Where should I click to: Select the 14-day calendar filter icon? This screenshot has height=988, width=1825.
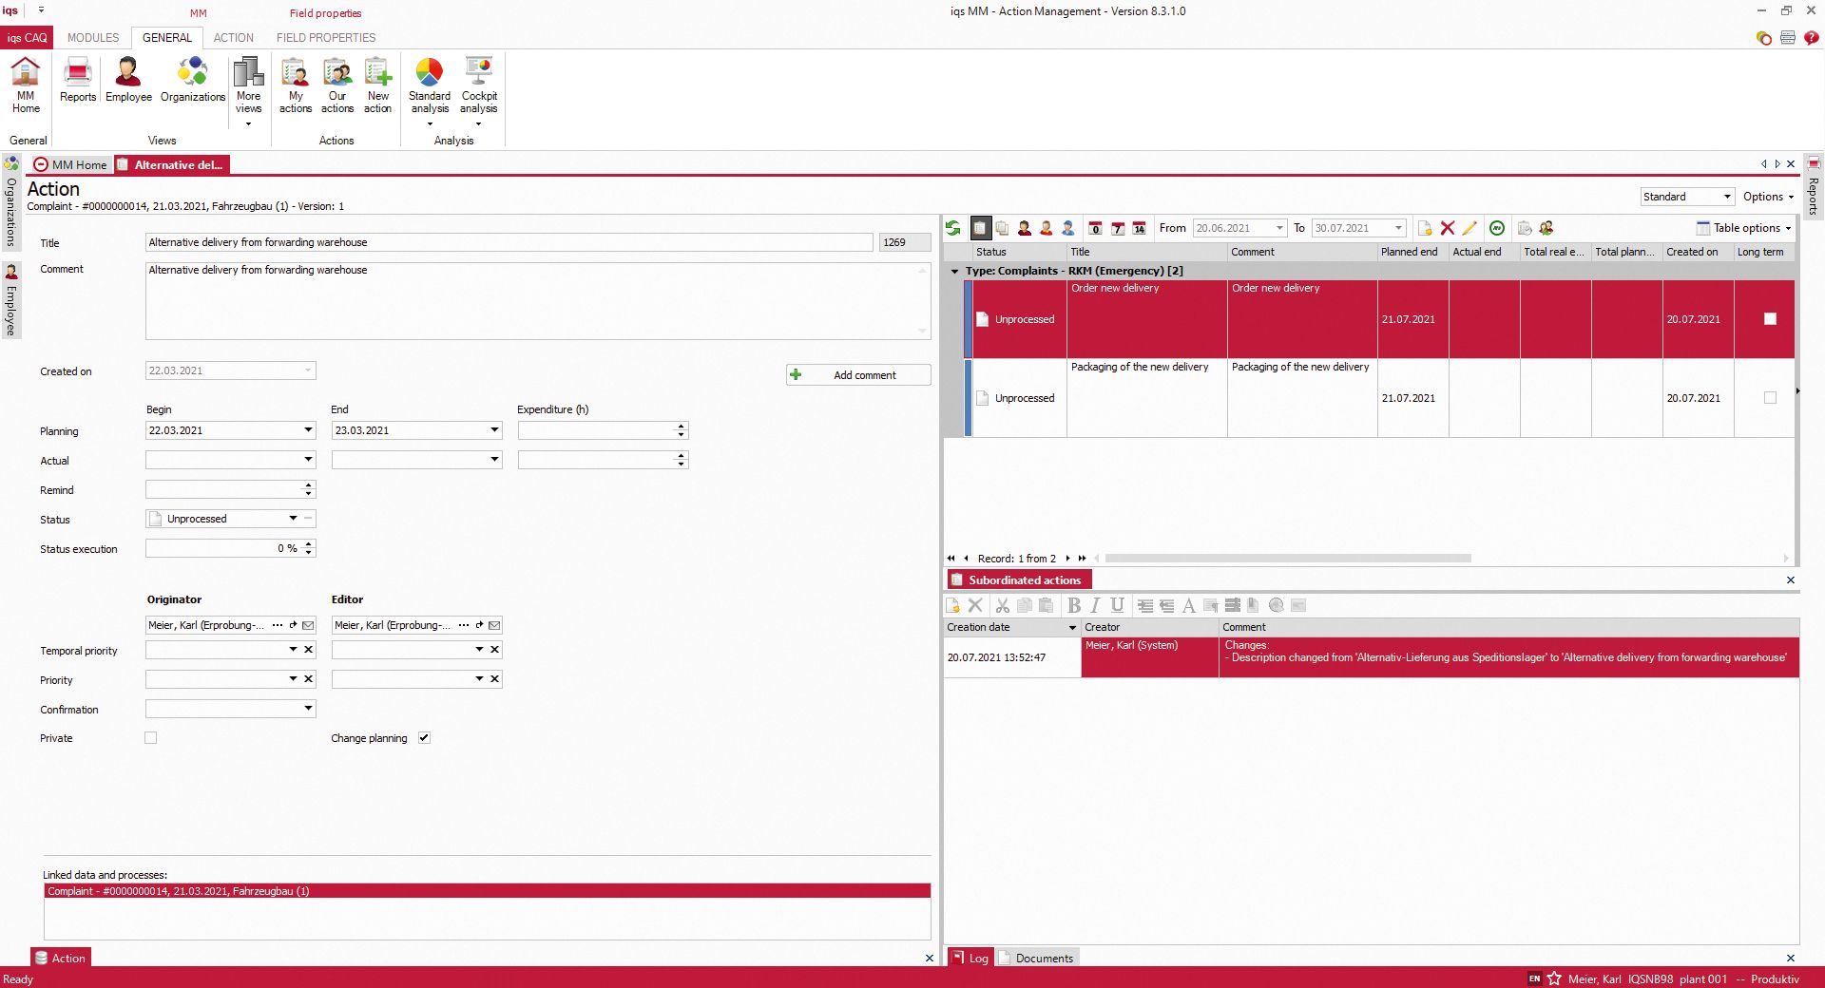click(1139, 228)
